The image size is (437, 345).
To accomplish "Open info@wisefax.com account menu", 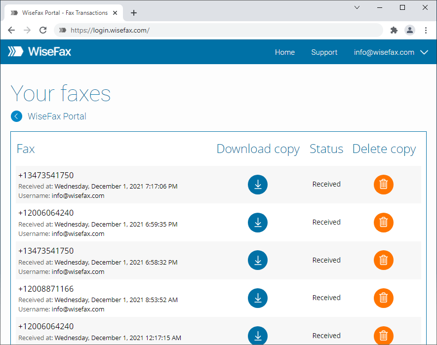I will point(384,52).
